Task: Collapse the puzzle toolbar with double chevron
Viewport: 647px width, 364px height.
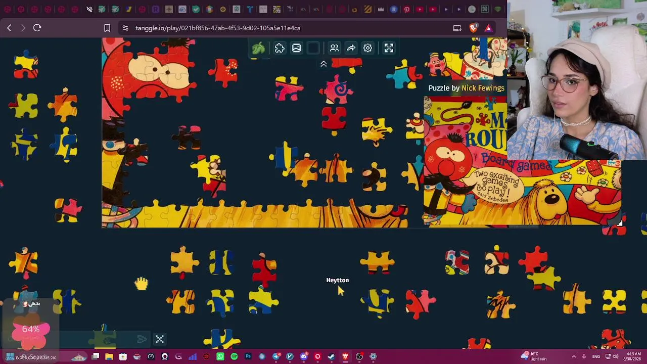Action: 323,64
